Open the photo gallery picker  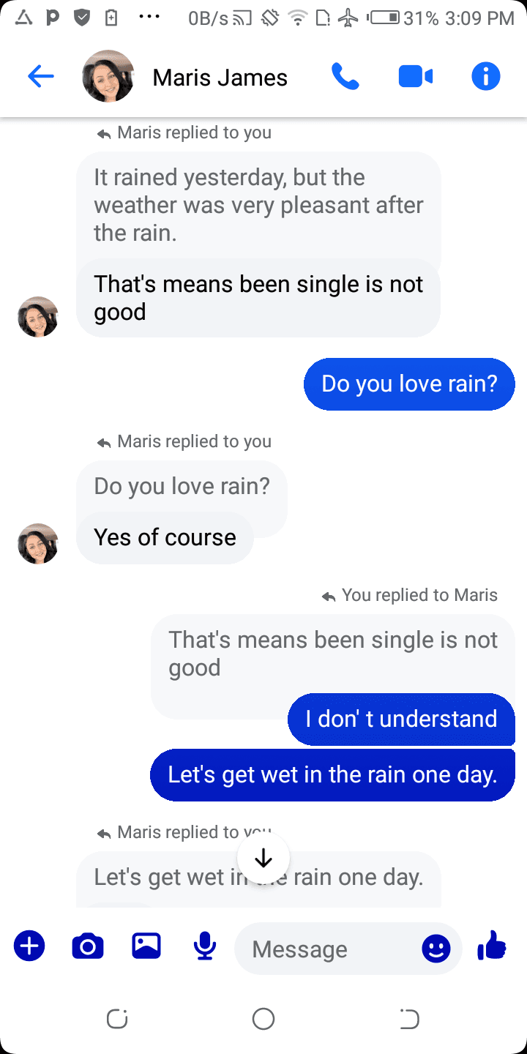click(146, 946)
